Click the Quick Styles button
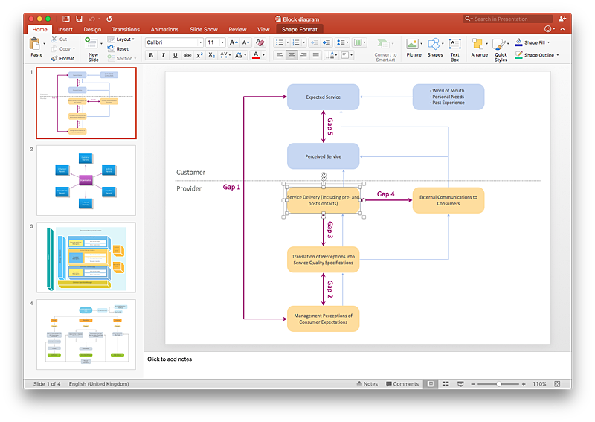The height and width of the screenshot is (422, 595). pos(501,50)
